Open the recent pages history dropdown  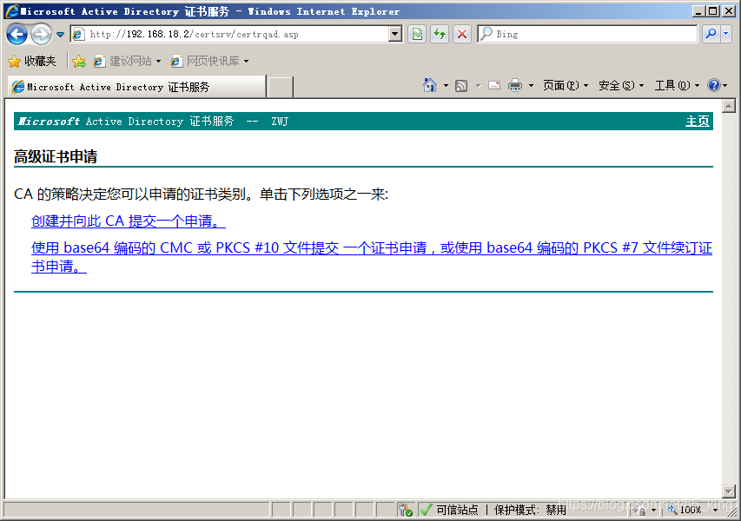[x=60, y=35]
